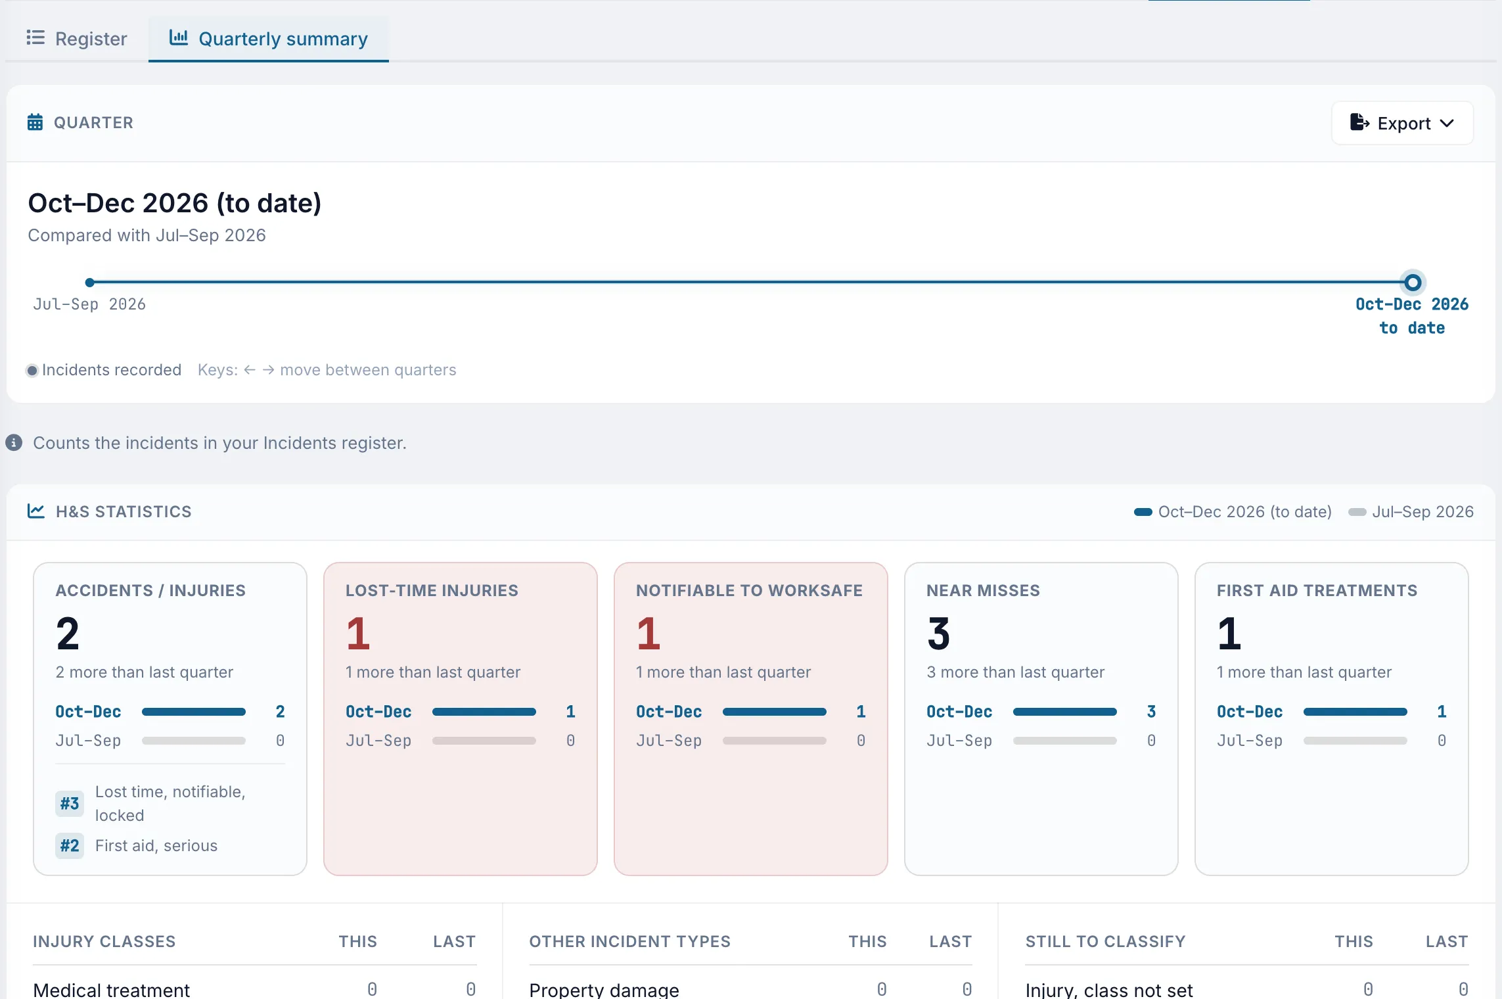The image size is (1502, 999).
Task: Click the STILL TO CLASSIFY heading
Action: coord(1105,941)
